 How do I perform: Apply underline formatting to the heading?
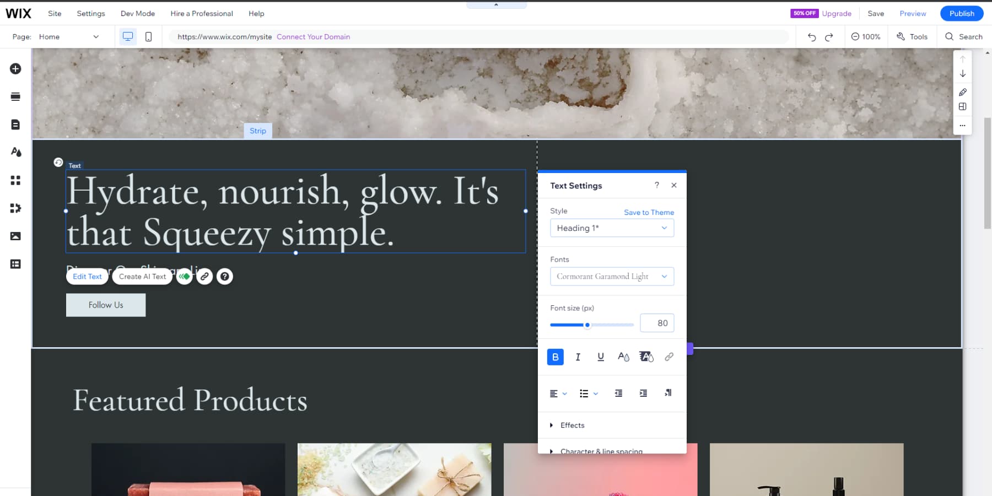click(x=600, y=357)
